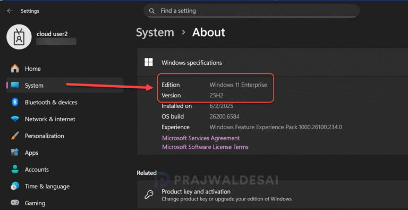This screenshot has height=210, width=408.
Task: Click the Windows logo in specifications header
Action: click(149, 62)
